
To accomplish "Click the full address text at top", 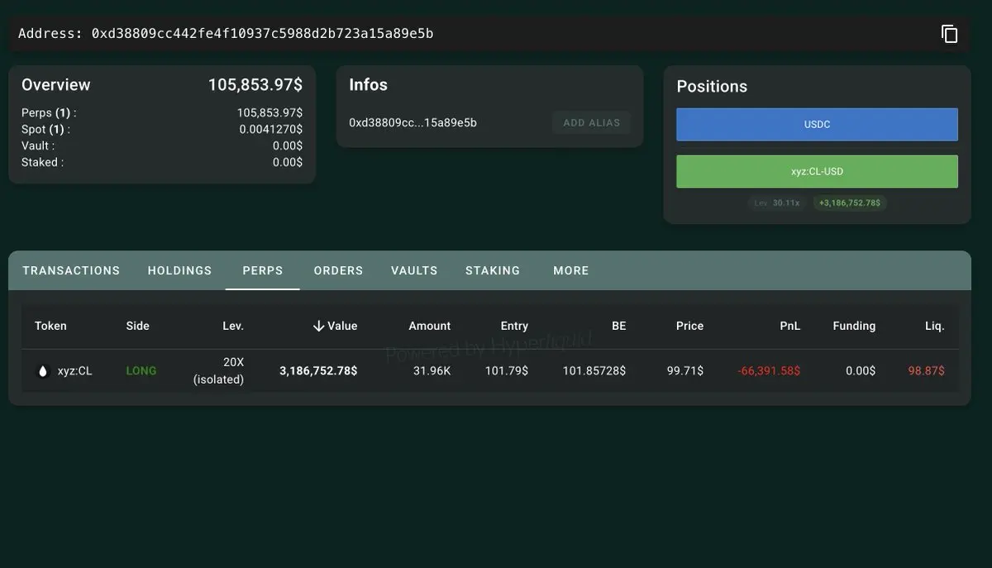I will 263,34.
